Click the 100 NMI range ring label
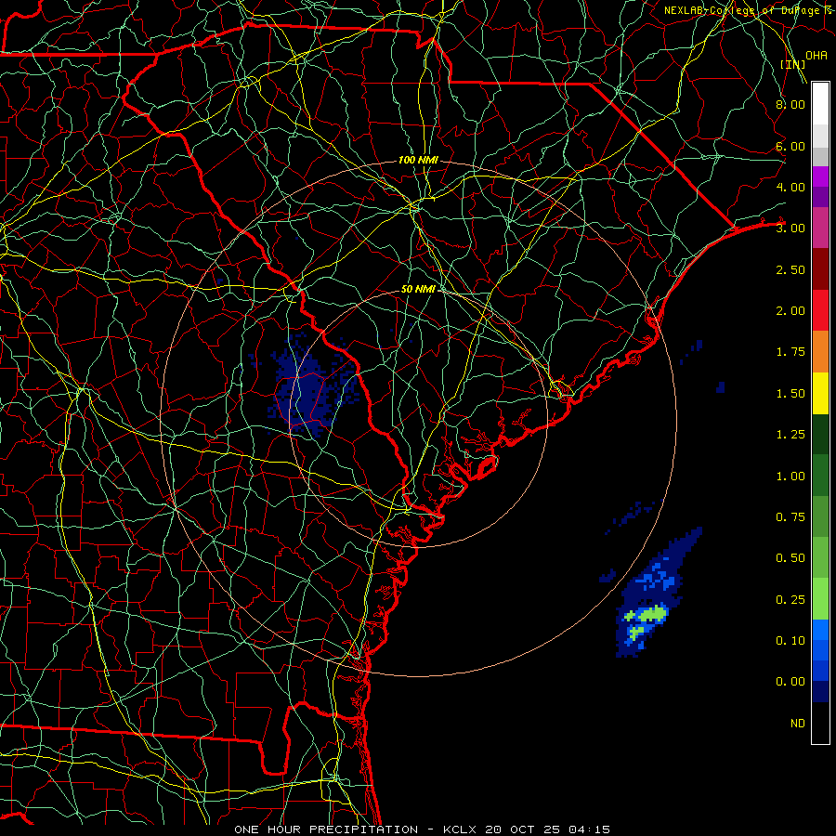This screenshot has width=836, height=836. click(418, 160)
